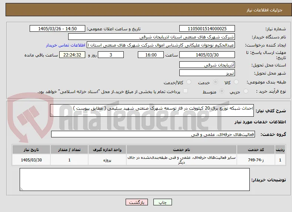This screenshot has height=212, width=292.
Task: Click the request creator name field
Action: point(161,45)
